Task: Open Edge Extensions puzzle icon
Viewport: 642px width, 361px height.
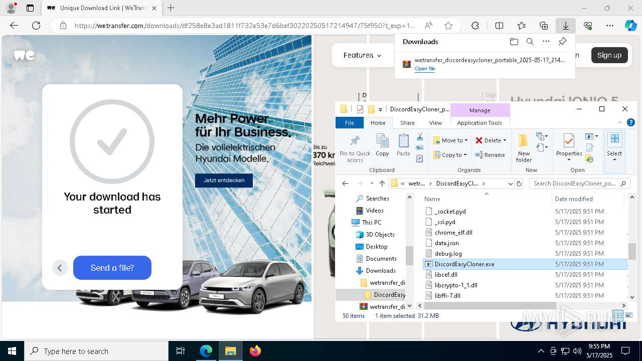Action: pos(475,26)
